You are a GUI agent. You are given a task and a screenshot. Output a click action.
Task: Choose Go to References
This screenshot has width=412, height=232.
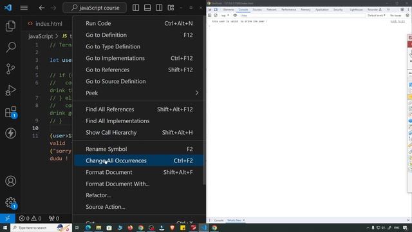tap(139, 70)
